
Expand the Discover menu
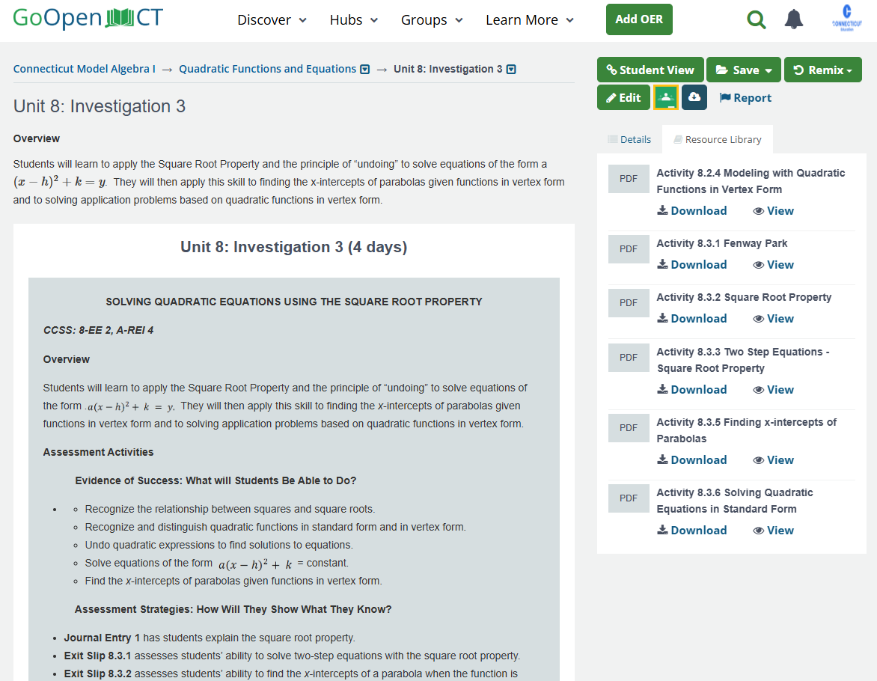pos(272,20)
